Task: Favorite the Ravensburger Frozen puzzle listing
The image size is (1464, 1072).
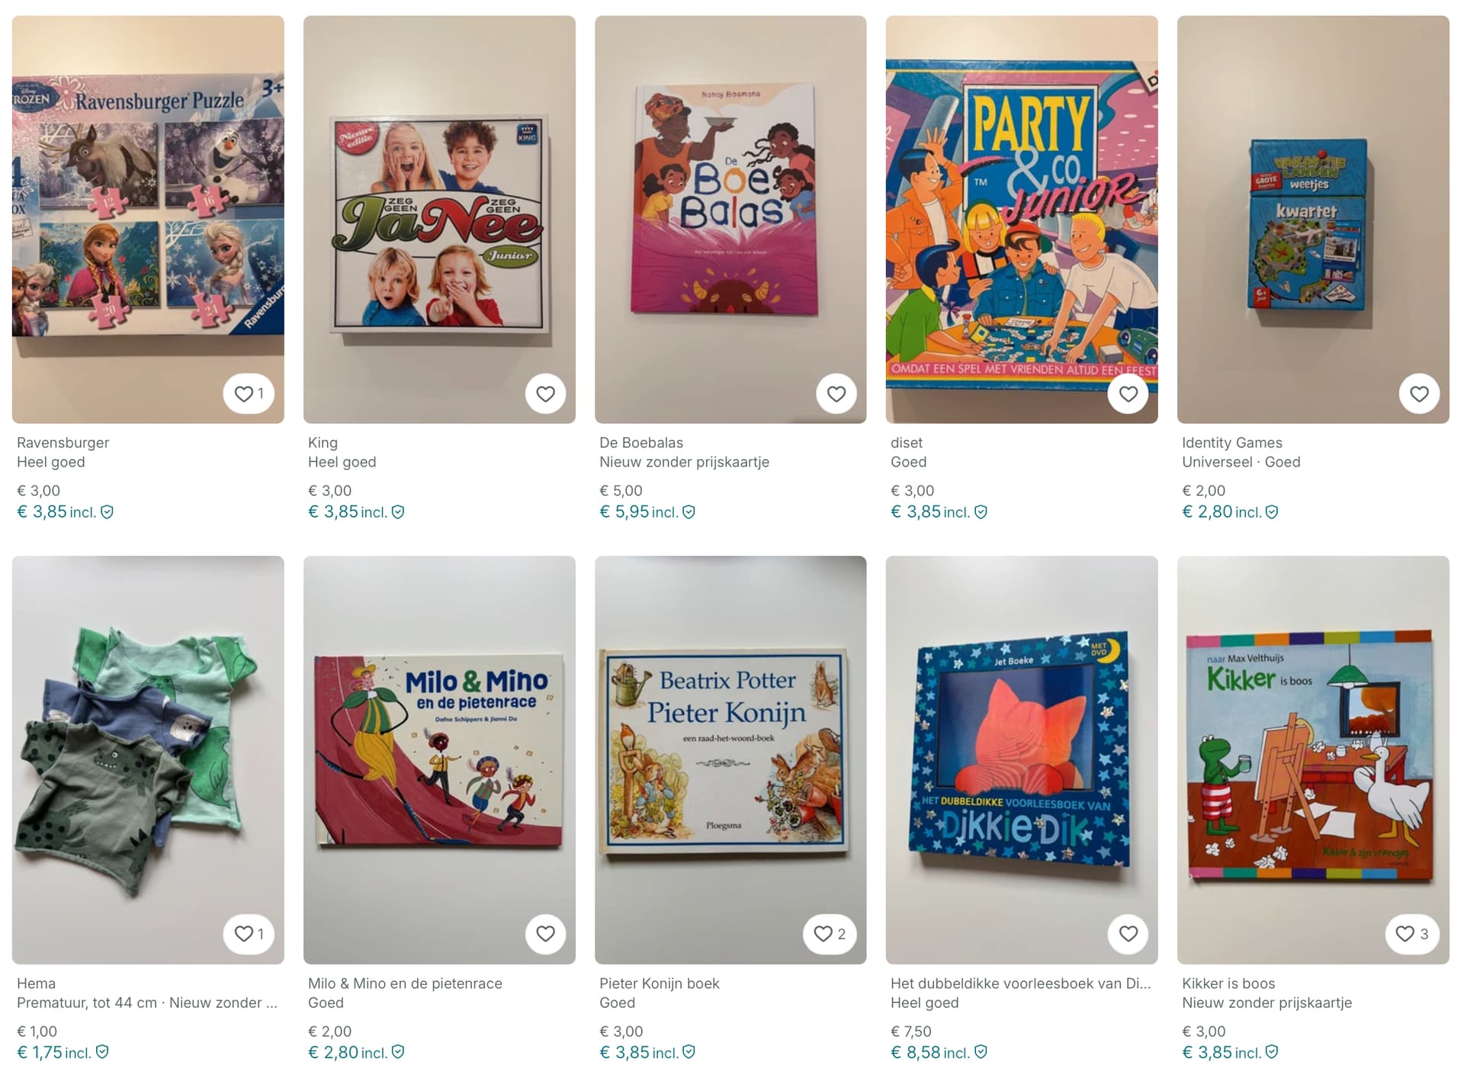Action: (x=249, y=394)
